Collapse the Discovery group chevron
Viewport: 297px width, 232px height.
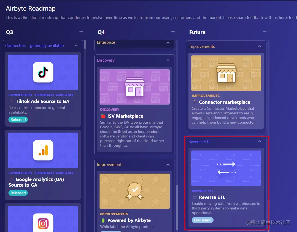pyautogui.click(x=168, y=60)
